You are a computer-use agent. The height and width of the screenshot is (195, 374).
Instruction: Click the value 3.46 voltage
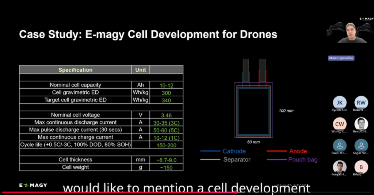[166, 115]
